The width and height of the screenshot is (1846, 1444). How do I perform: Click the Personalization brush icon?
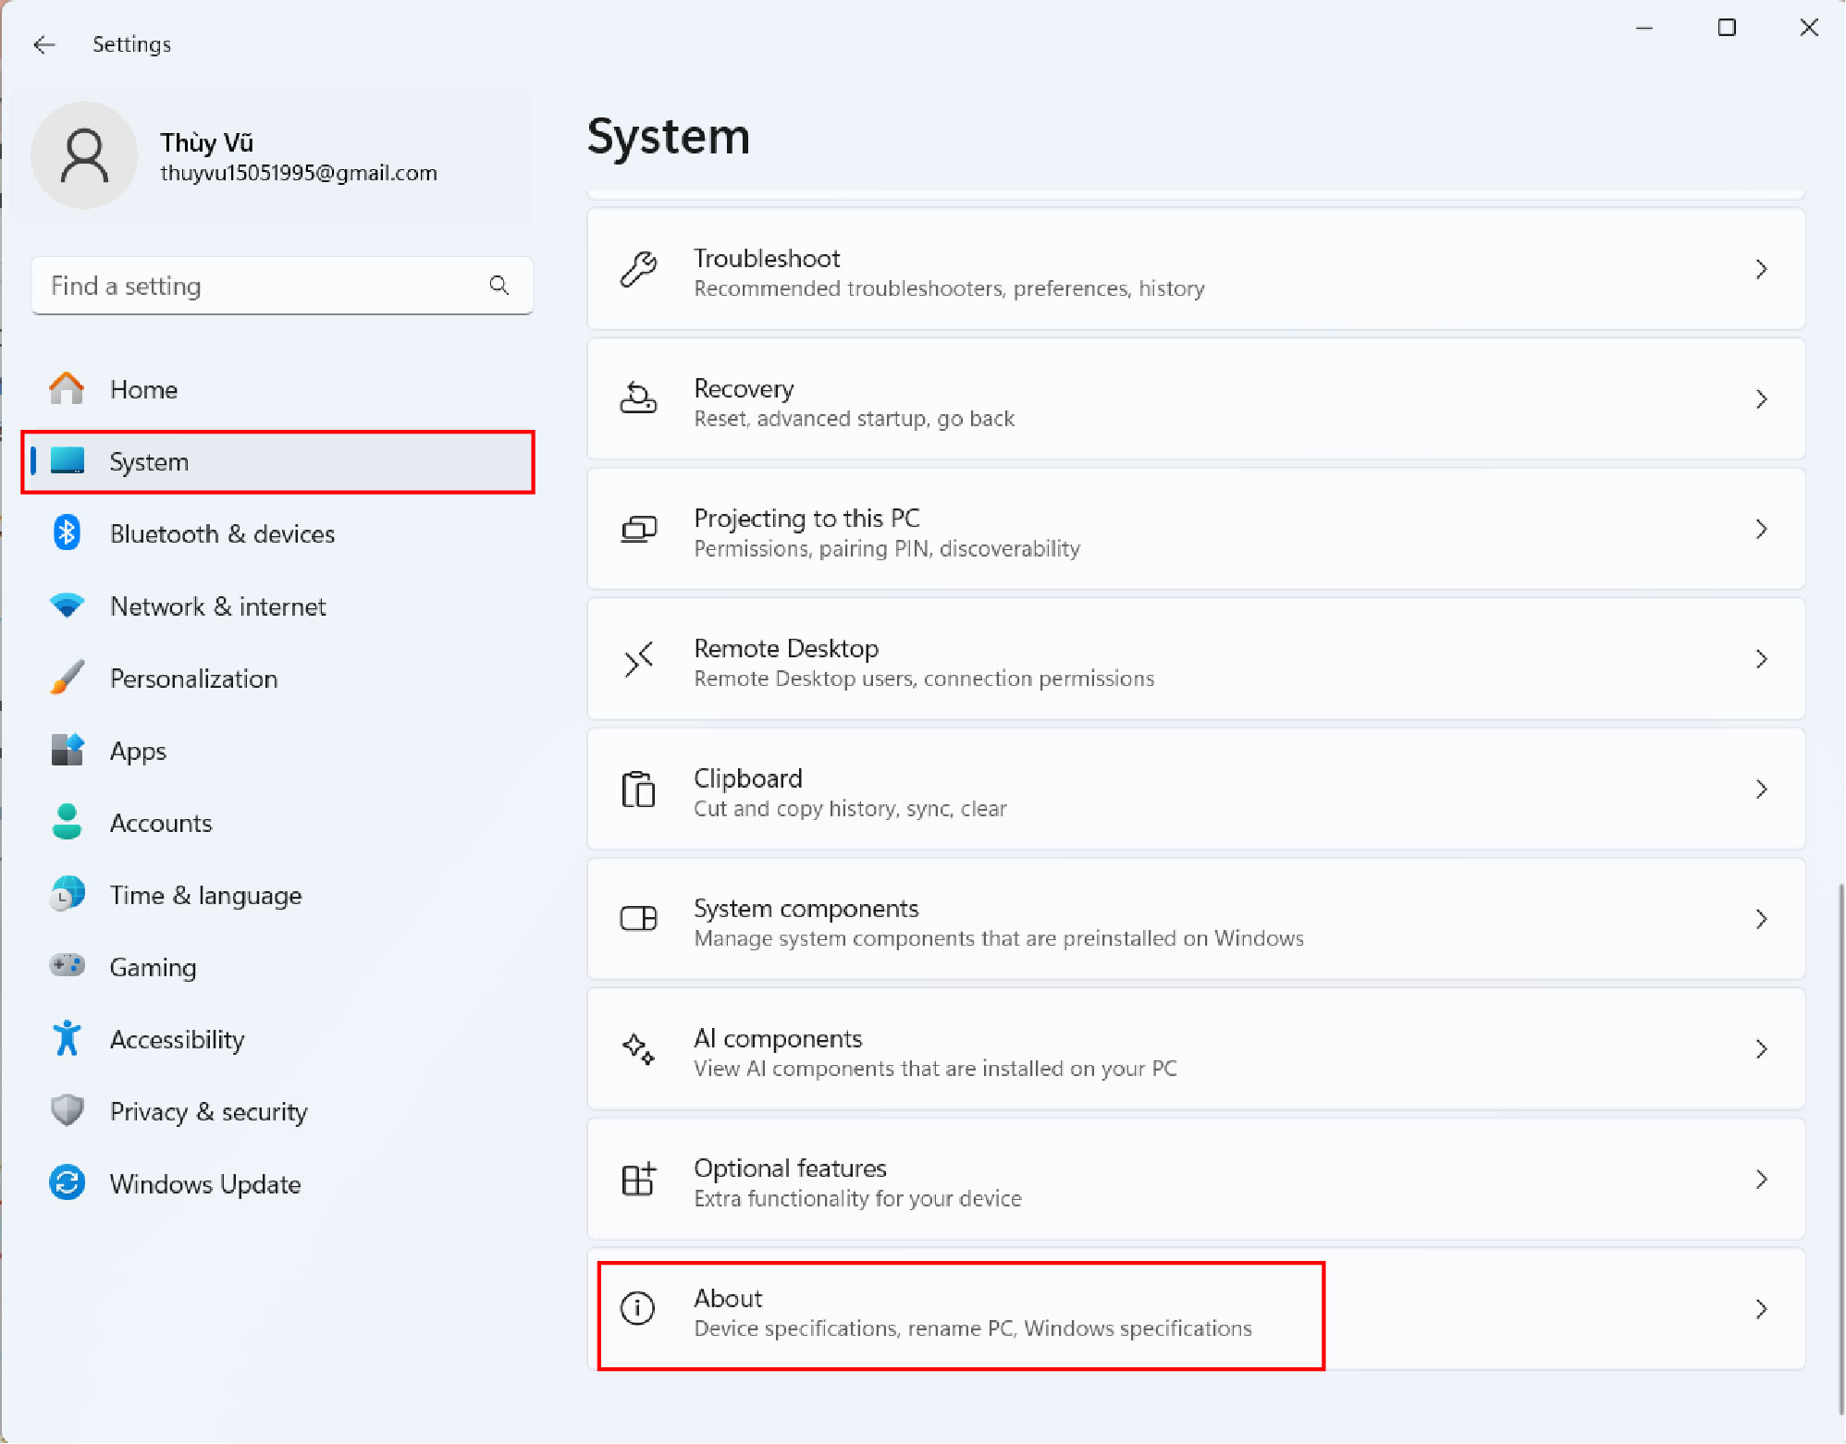(67, 678)
